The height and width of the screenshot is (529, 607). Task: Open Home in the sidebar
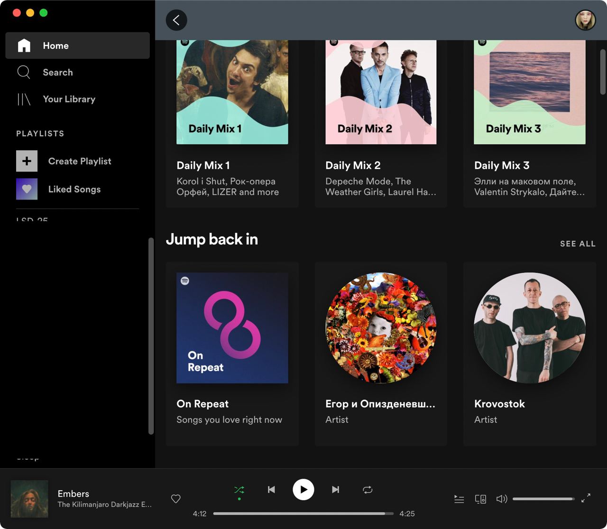tap(77, 46)
